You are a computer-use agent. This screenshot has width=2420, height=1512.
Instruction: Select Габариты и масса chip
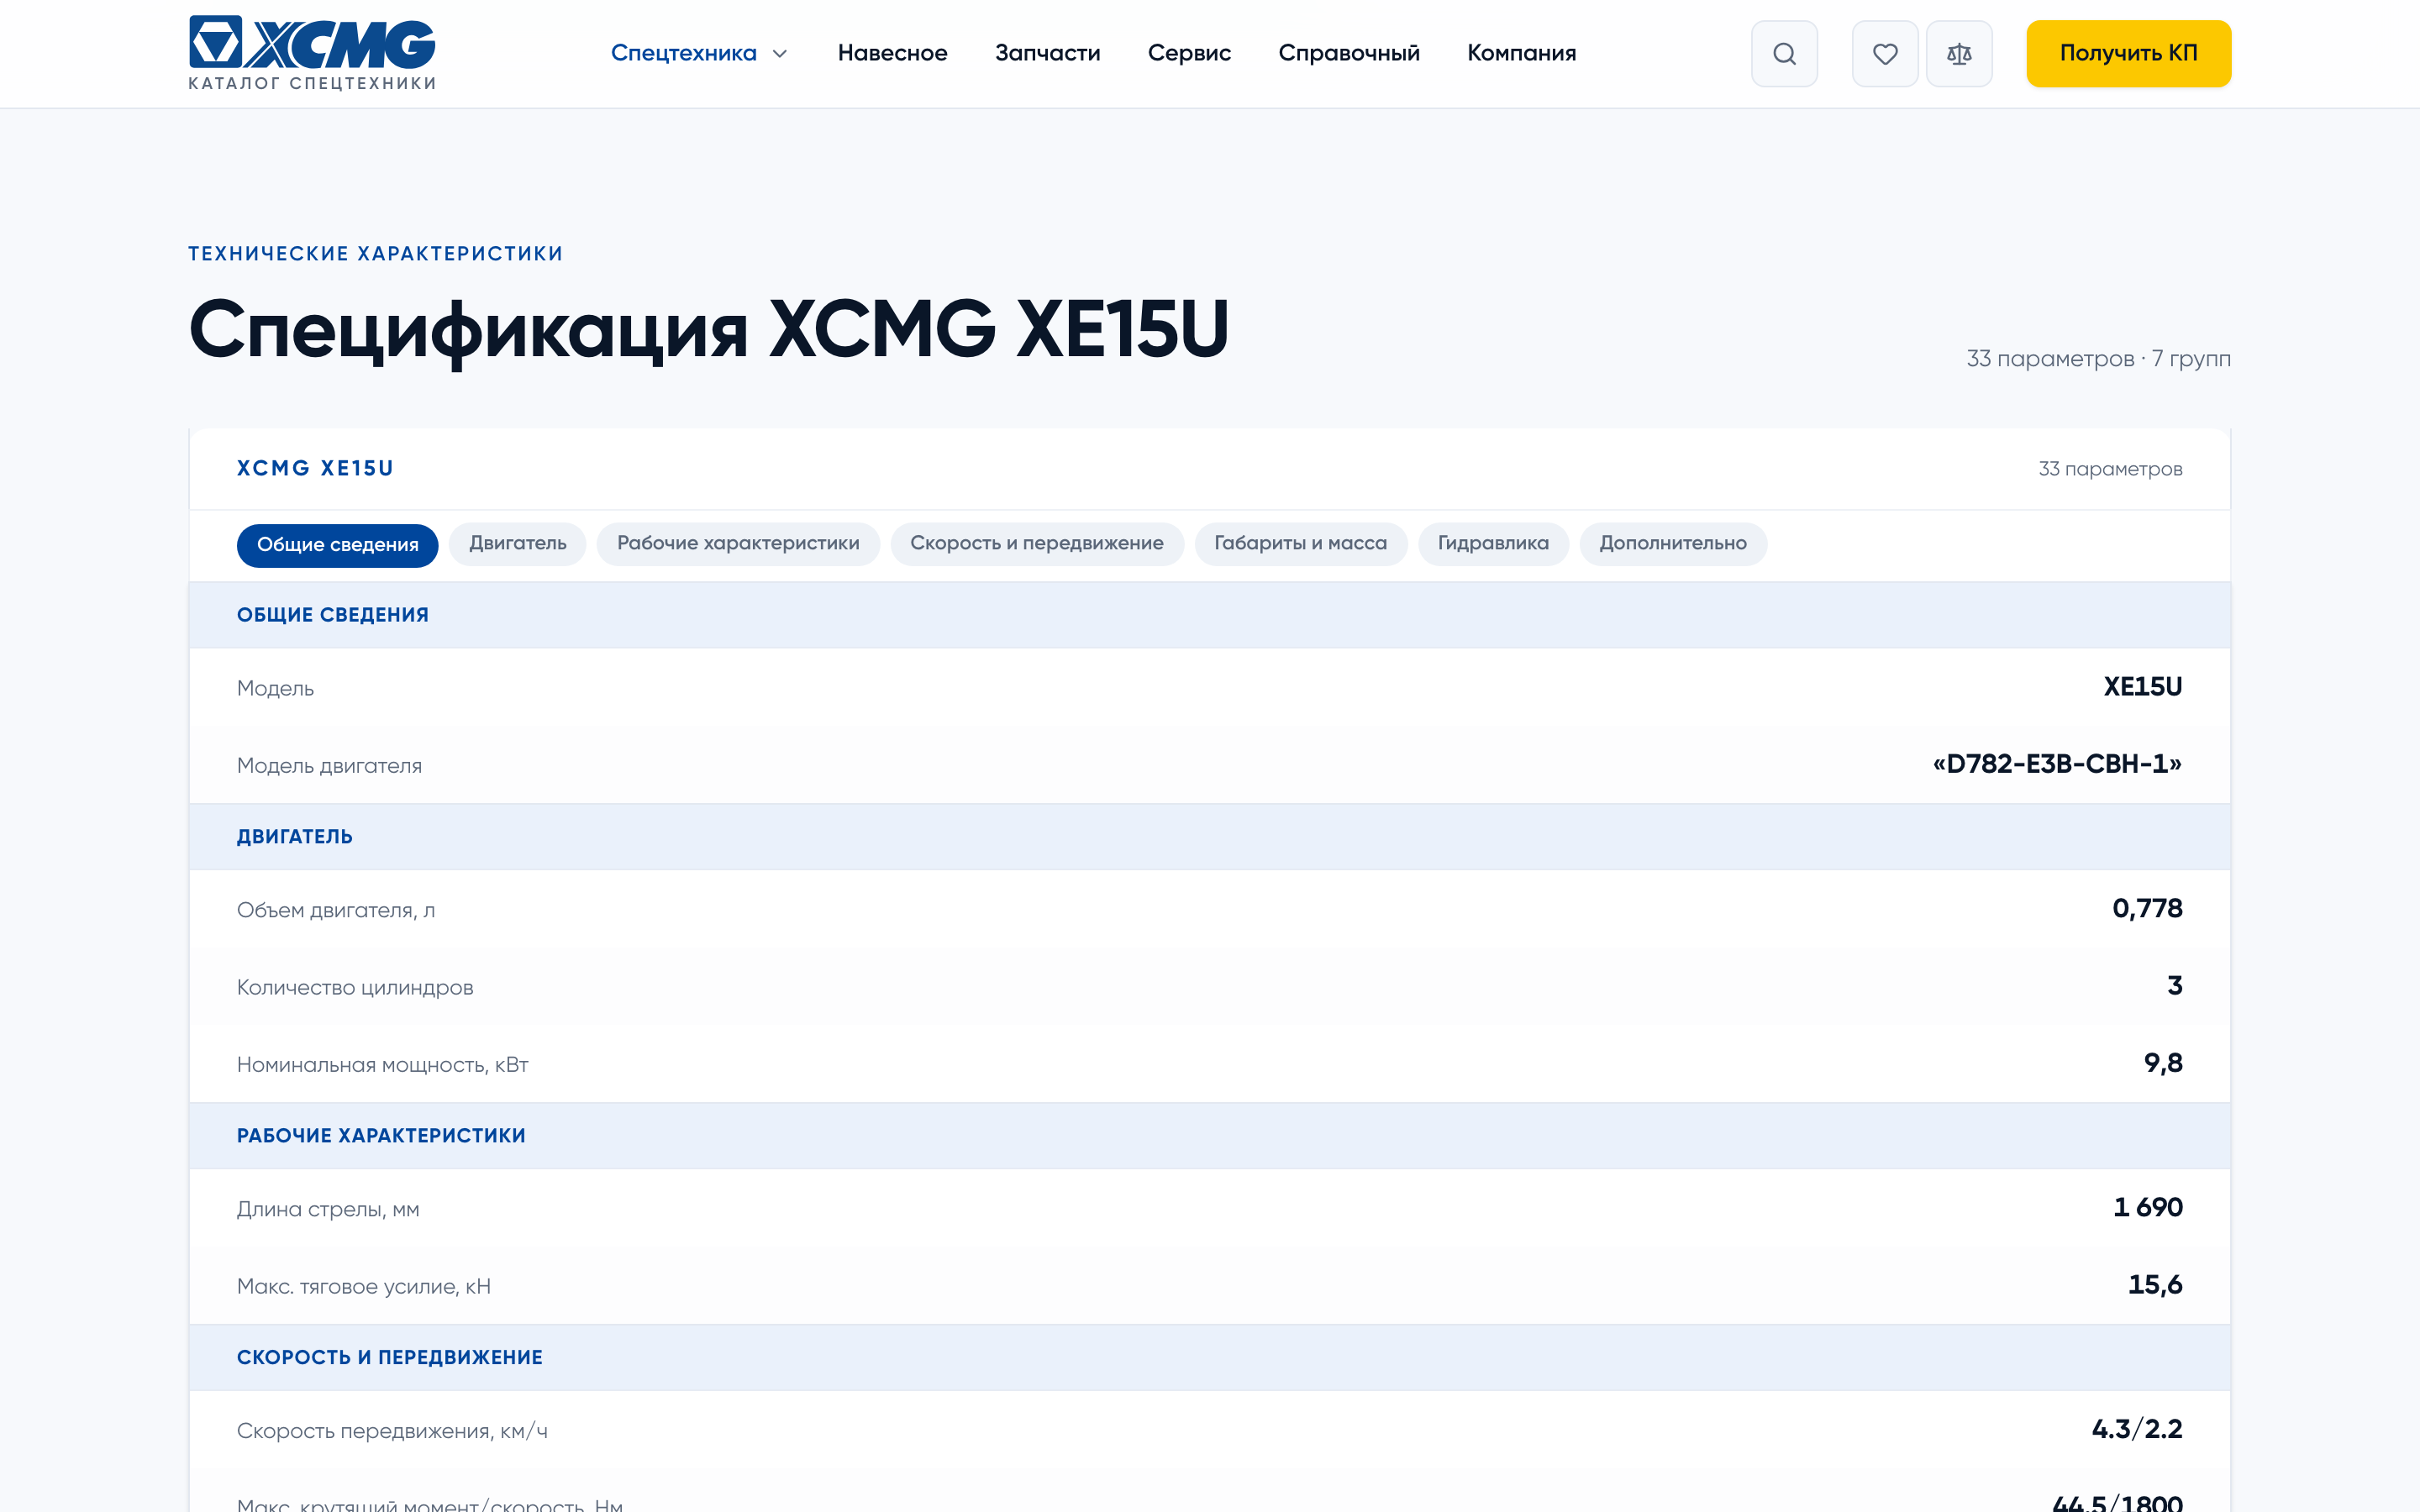coord(1300,543)
